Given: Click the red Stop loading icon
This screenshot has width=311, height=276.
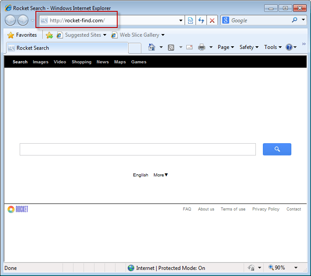Looking at the screenshot, I should [x=212, y=21].
